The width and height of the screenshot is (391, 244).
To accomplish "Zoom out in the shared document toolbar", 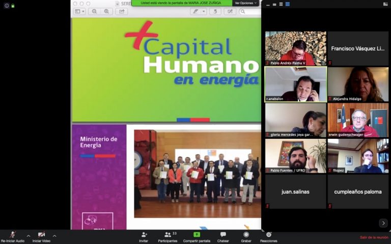I will 94,12.
